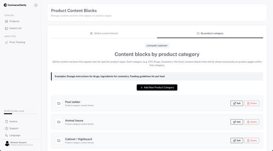This screenshot has width=273, height=151.
Task: Delete the Pool ladder category
Action: coord(251,103)
